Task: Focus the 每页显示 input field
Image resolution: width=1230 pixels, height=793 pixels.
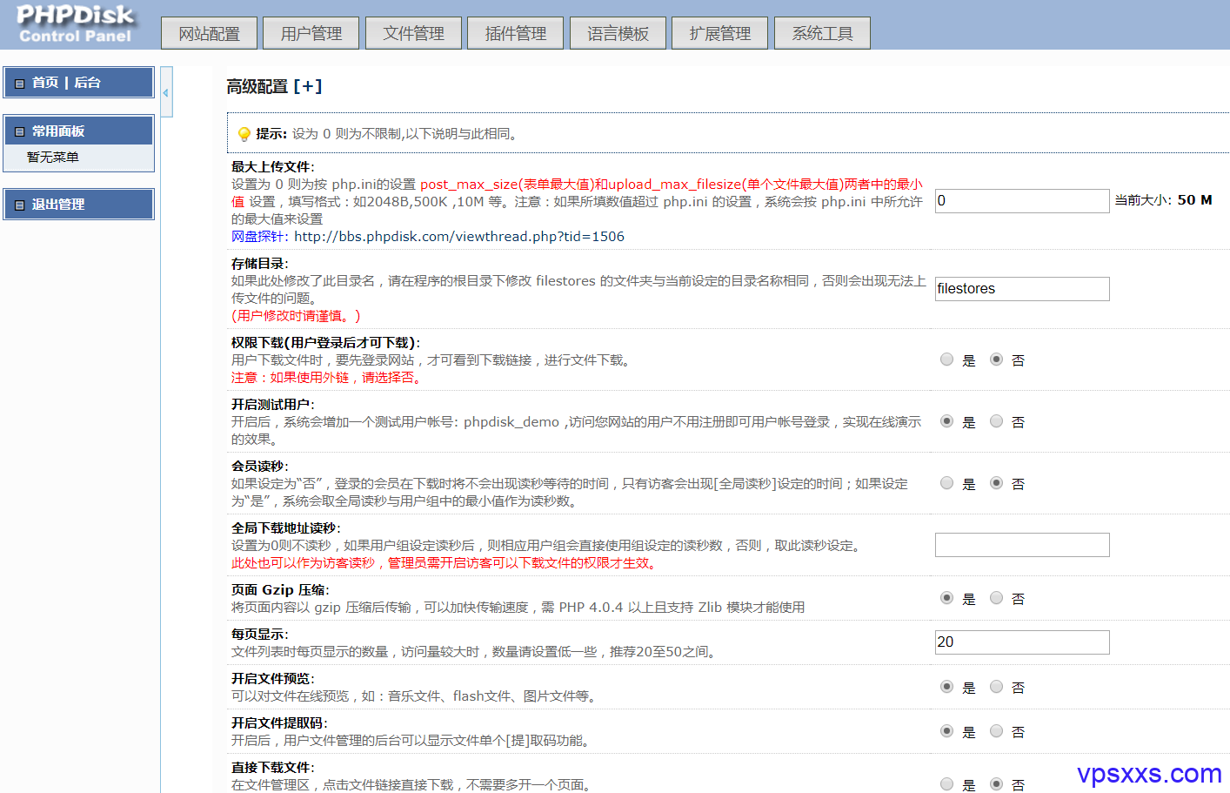Action: pyautogui.click(x=1022, y=642)
